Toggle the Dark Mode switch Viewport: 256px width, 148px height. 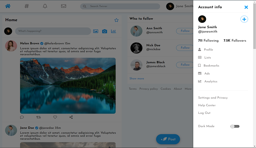coord(235,126)
